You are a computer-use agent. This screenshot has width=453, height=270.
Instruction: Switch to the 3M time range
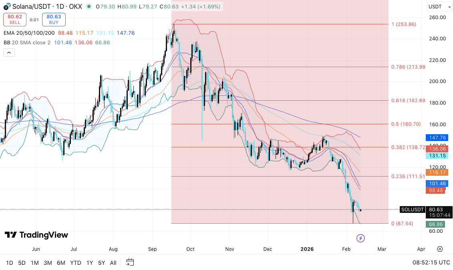(x=48, y=263)
